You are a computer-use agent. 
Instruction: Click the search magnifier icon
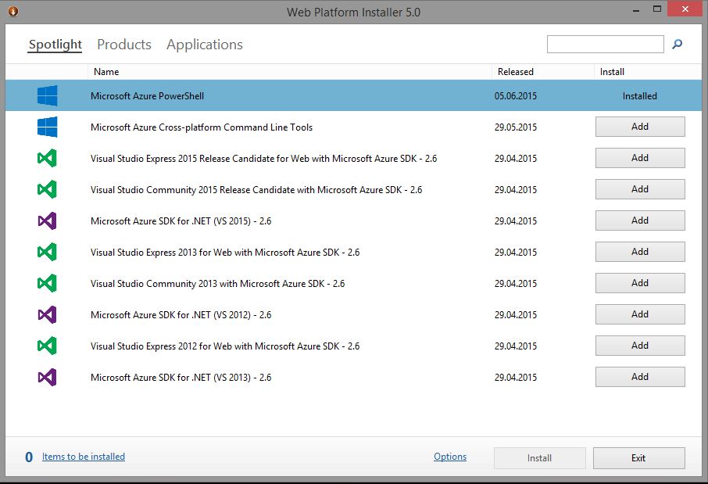click(677, 45)
